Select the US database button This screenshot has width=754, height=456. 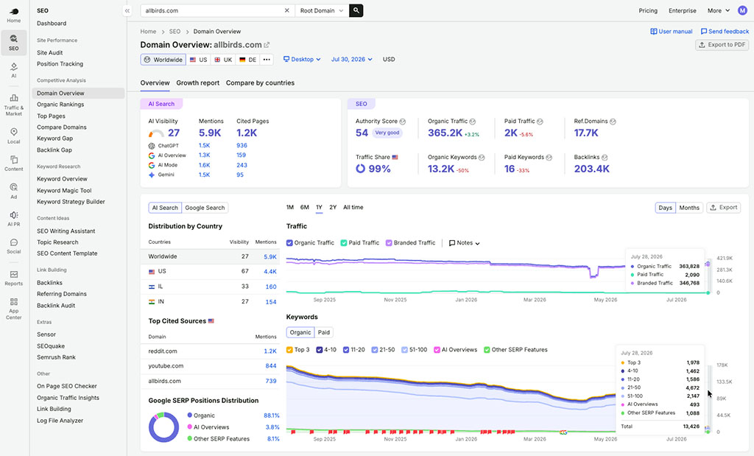click(198, 60)
